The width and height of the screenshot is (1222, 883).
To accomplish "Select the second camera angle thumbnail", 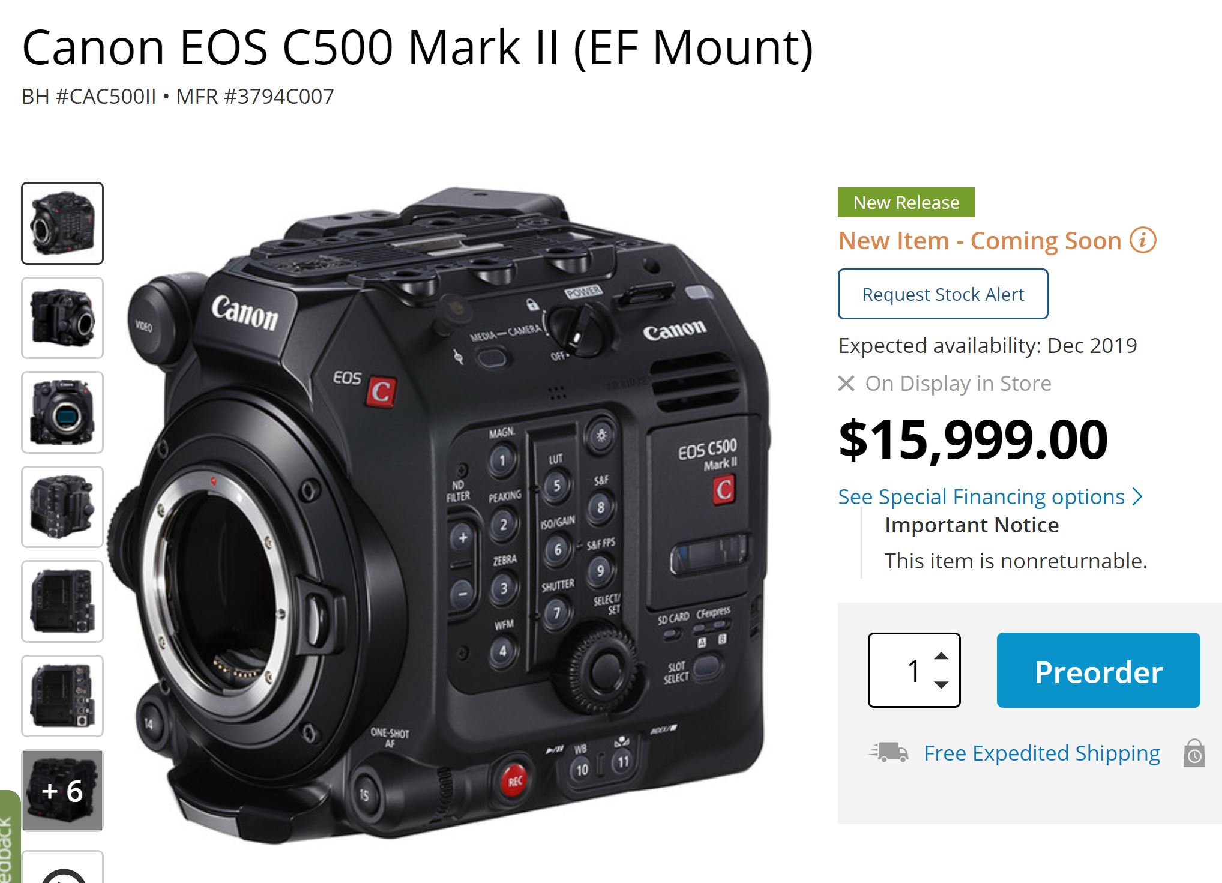I will 62,318.
